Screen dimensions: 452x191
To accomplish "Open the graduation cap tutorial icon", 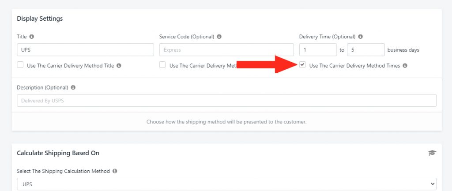I will click(432, 153).
